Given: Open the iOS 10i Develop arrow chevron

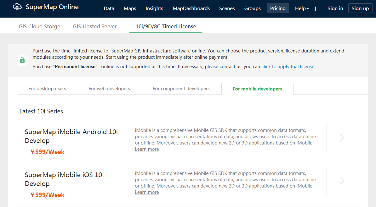Looking at the screenshot, I should [342, 181].
